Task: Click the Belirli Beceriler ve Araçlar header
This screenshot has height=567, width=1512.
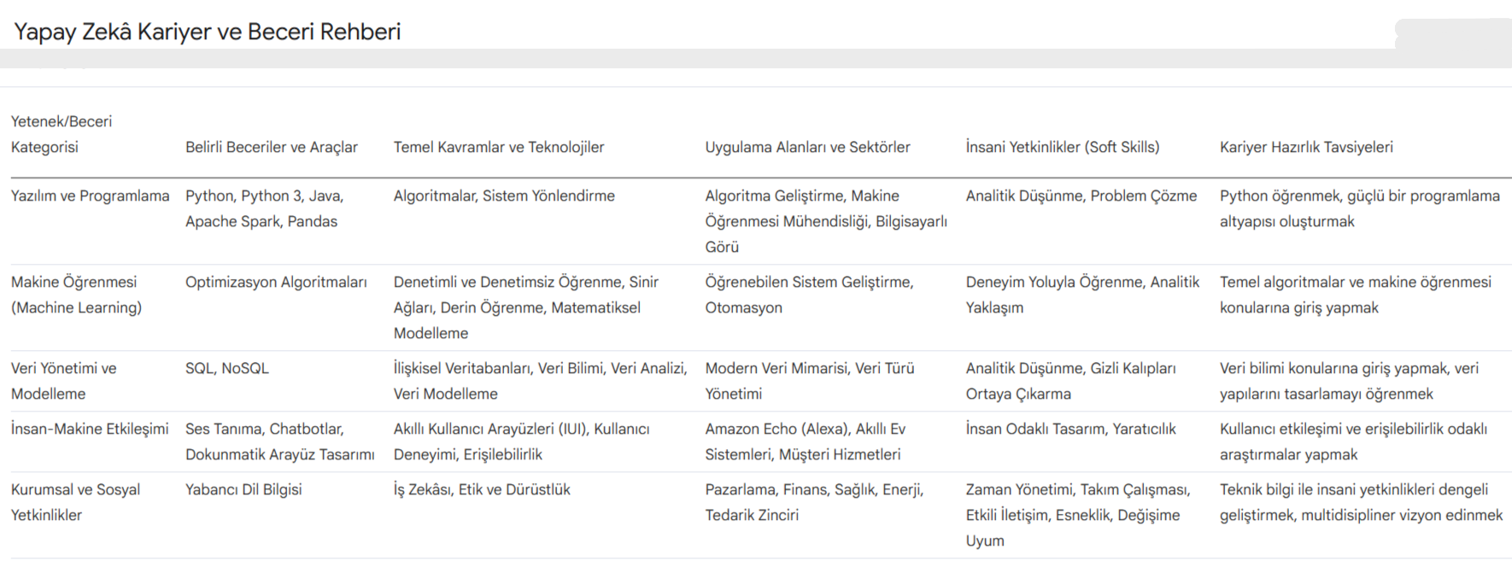Action: pos(272,147)
